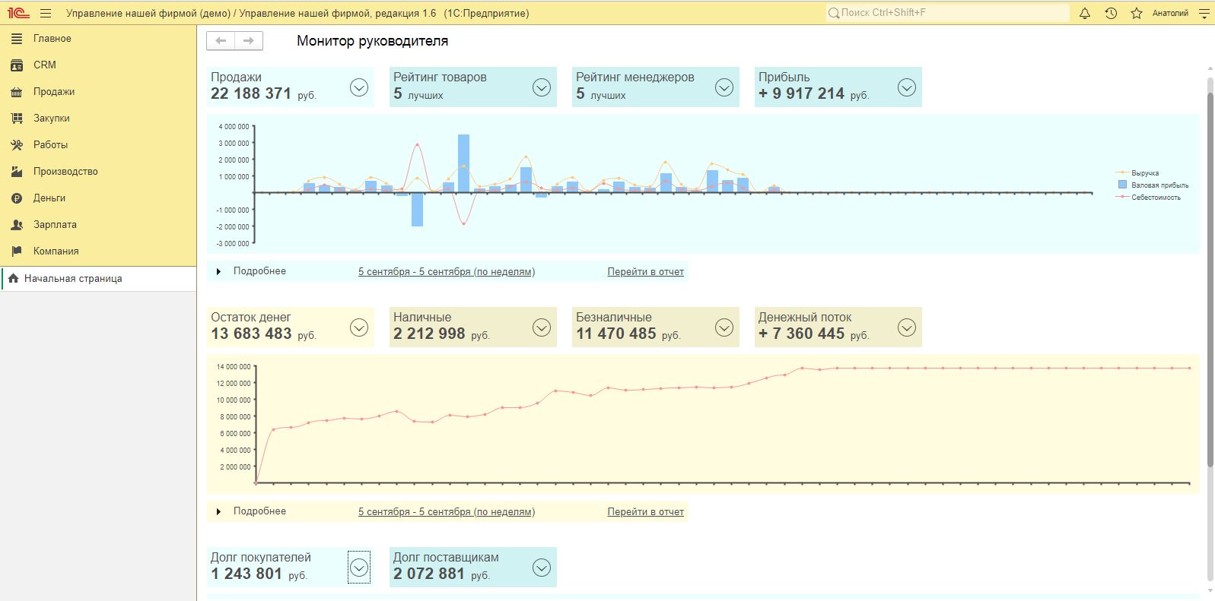
Task: Click the user name Анатолий
Action: pos(1170,13)
